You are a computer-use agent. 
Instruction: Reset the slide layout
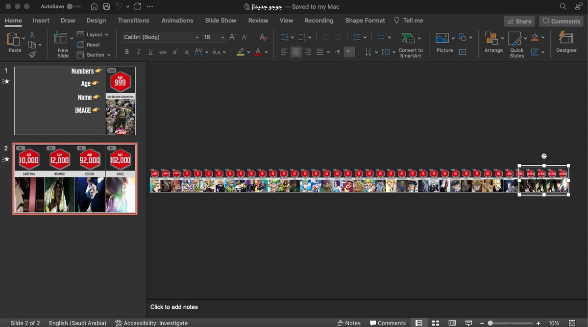coord(89,45)
